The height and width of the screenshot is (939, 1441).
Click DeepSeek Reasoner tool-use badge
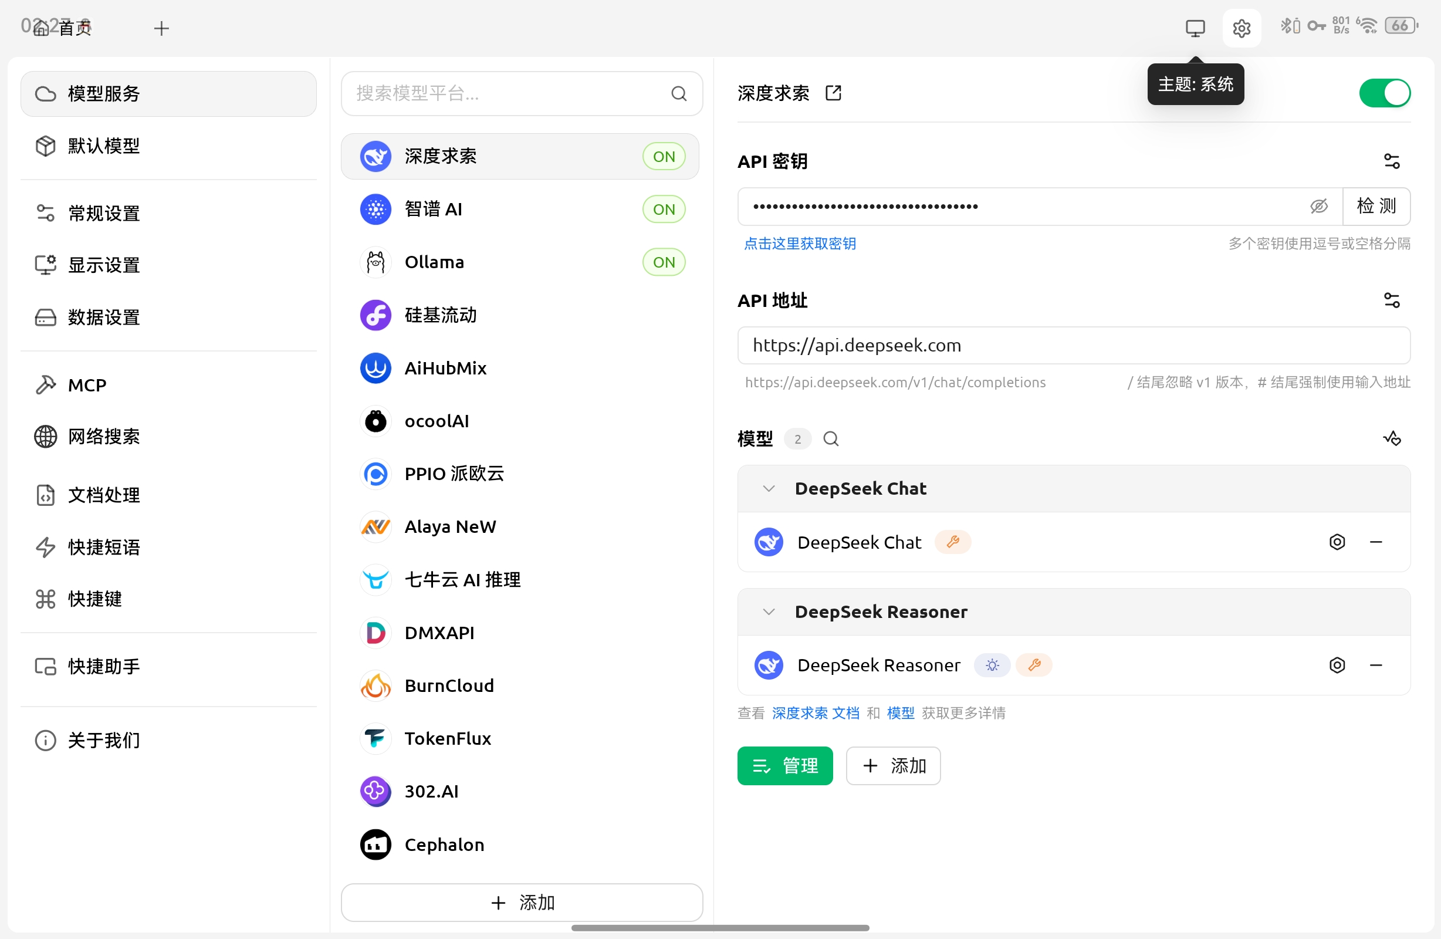point(1034,665)
